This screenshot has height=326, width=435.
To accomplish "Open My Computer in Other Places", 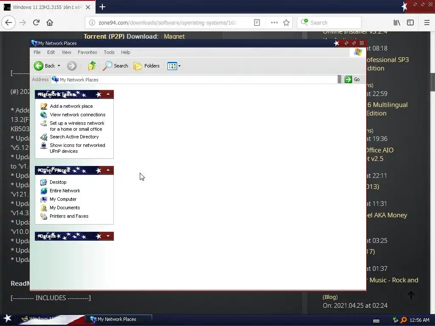I will pyautogui.click(x=63, y=199).
